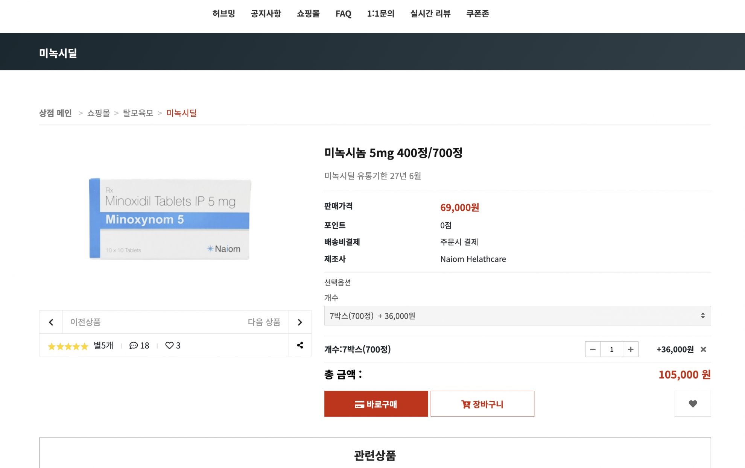Click the heart like icon showing 3
Image resolution: width=745 pixels, height=468 pixels.
click(169, 345)
